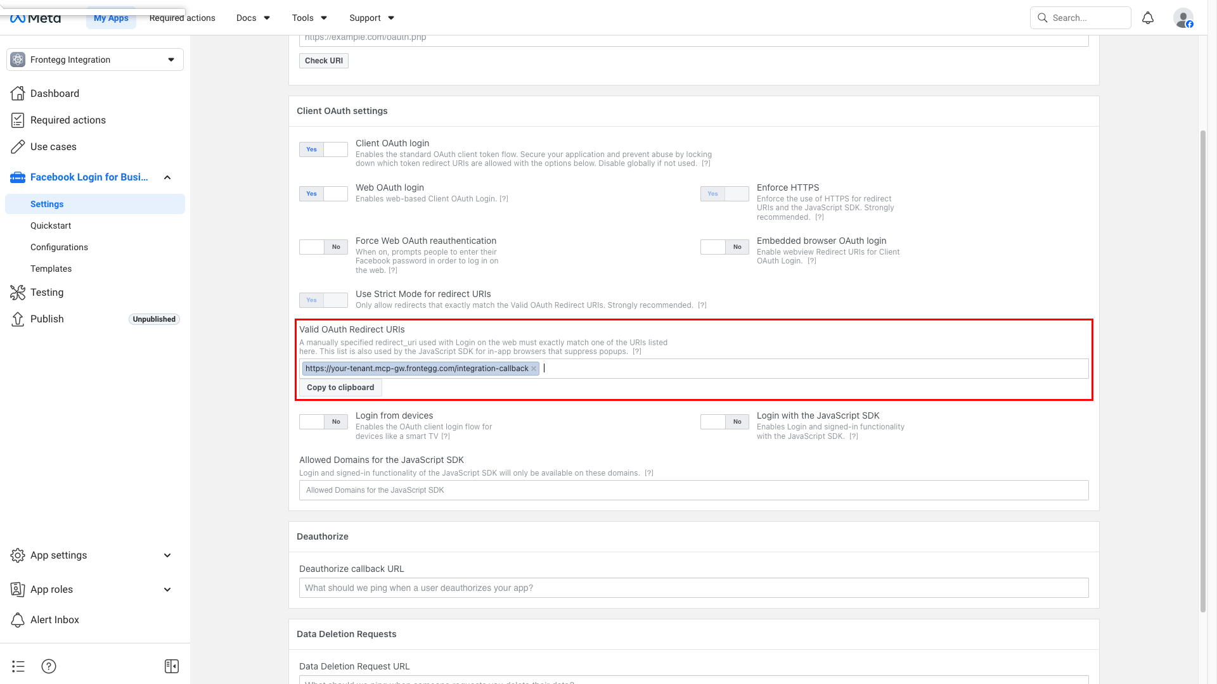Viewport: 1217px width, 684px height.
Task: Click the search magnifier icon
Action: click(x=1043, y=18)
